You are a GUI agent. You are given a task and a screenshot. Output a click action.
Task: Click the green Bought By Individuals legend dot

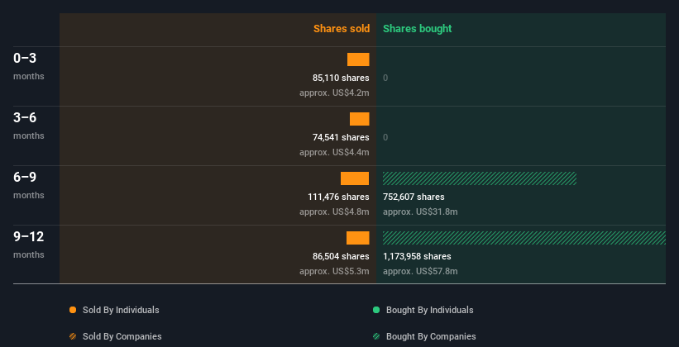click(x=376, y=310)
